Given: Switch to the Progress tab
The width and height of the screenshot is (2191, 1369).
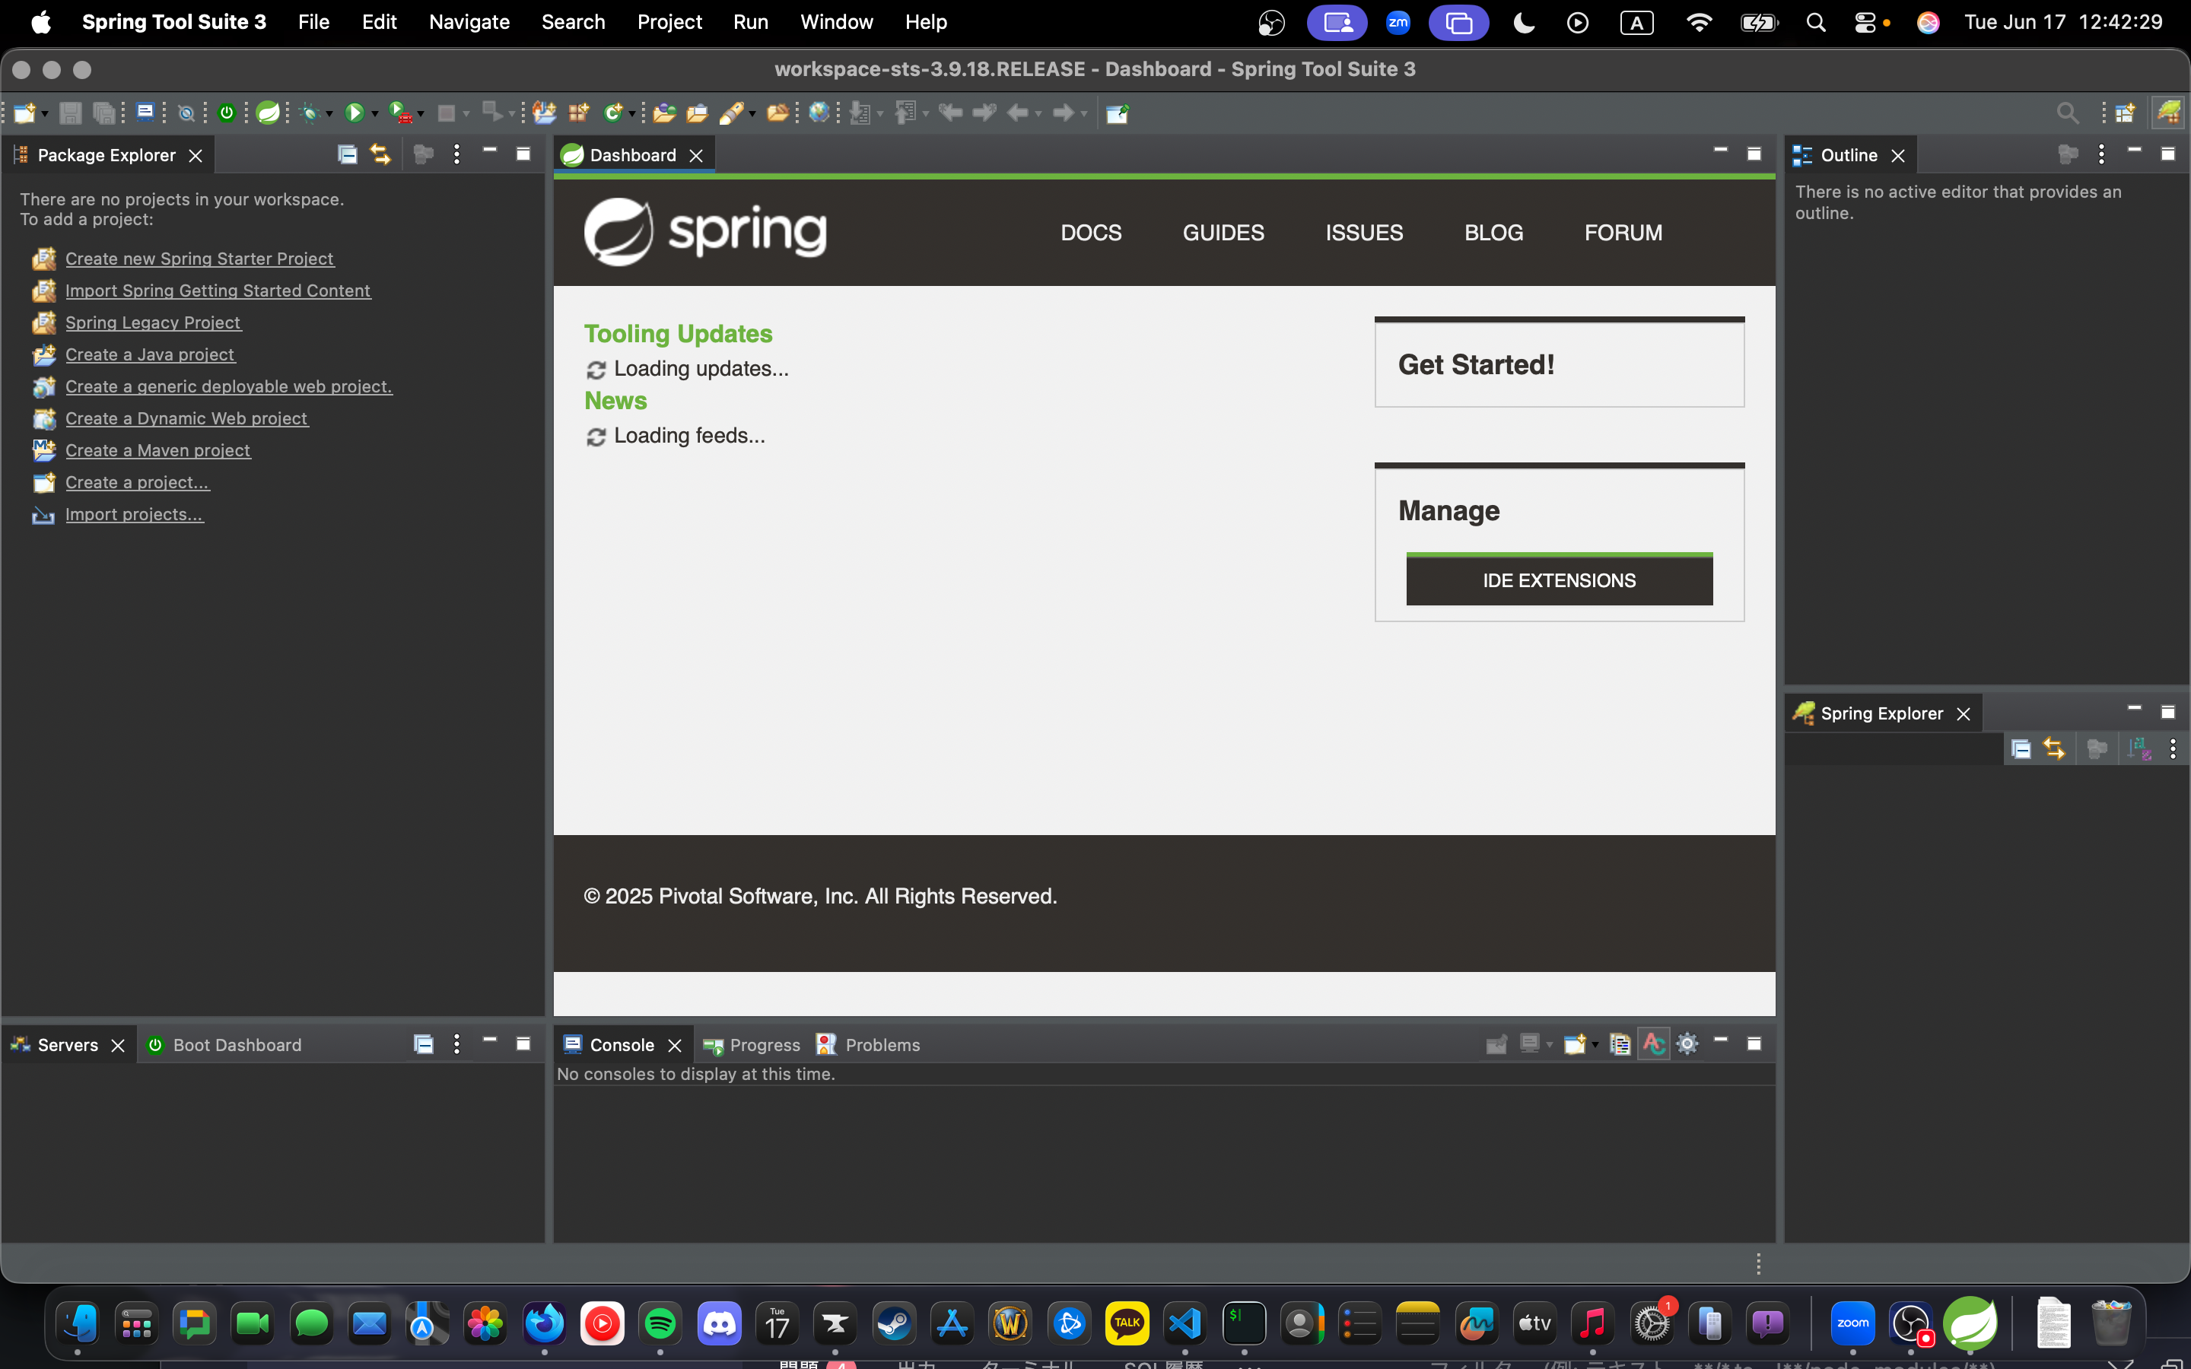Looking at the screenshot, I should point(752,1045).
